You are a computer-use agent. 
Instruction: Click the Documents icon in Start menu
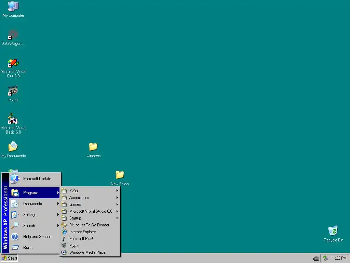[x=15, y=204]
